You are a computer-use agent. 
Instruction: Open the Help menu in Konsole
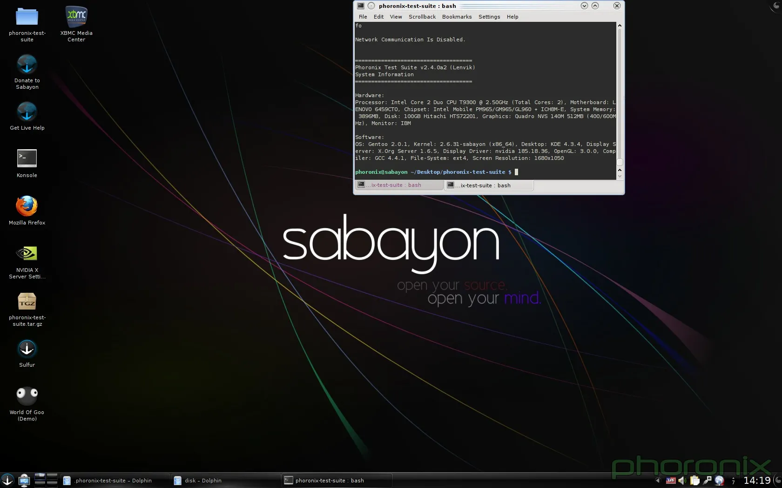tap(512, 17)
